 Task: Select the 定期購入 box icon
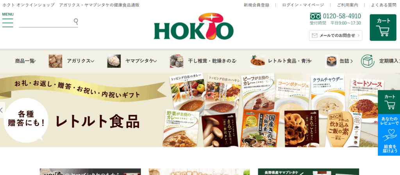tap(367, 61)
